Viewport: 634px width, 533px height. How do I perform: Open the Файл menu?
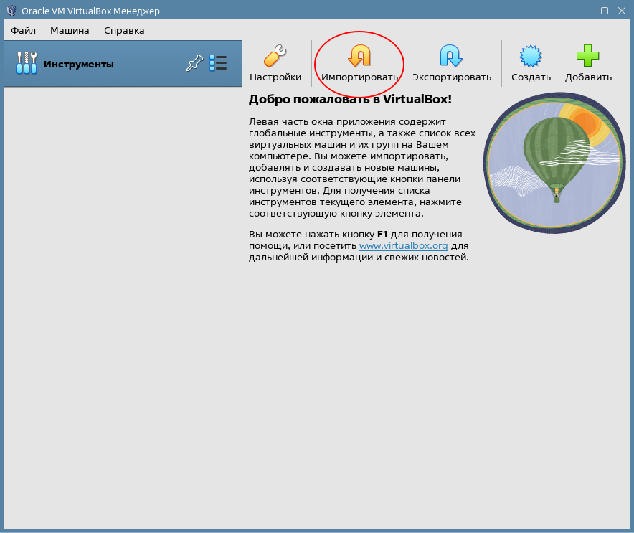(x=23, y=30)
